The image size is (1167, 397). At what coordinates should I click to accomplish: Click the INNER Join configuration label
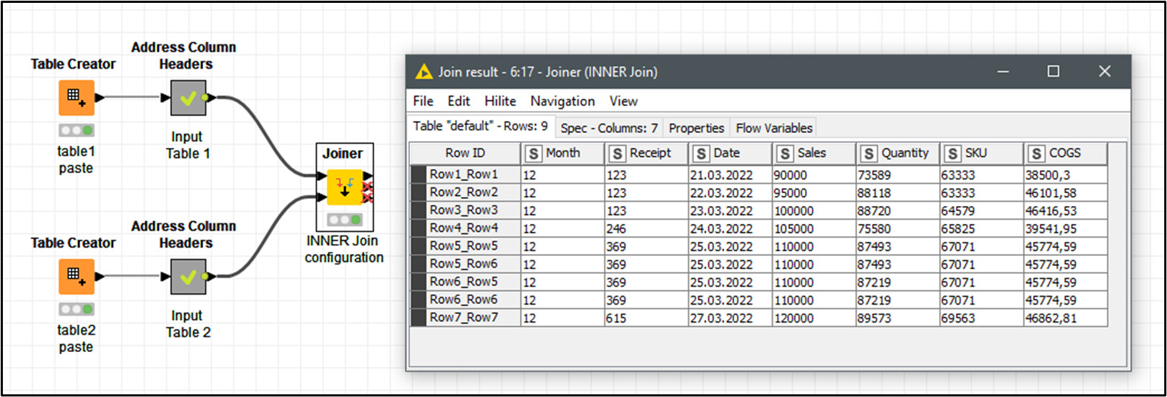click(x=344, y=249)
